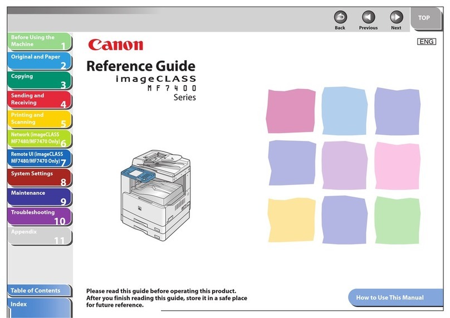Click the Series text
This screenshot has width=450, height=318.
point(185,97)
